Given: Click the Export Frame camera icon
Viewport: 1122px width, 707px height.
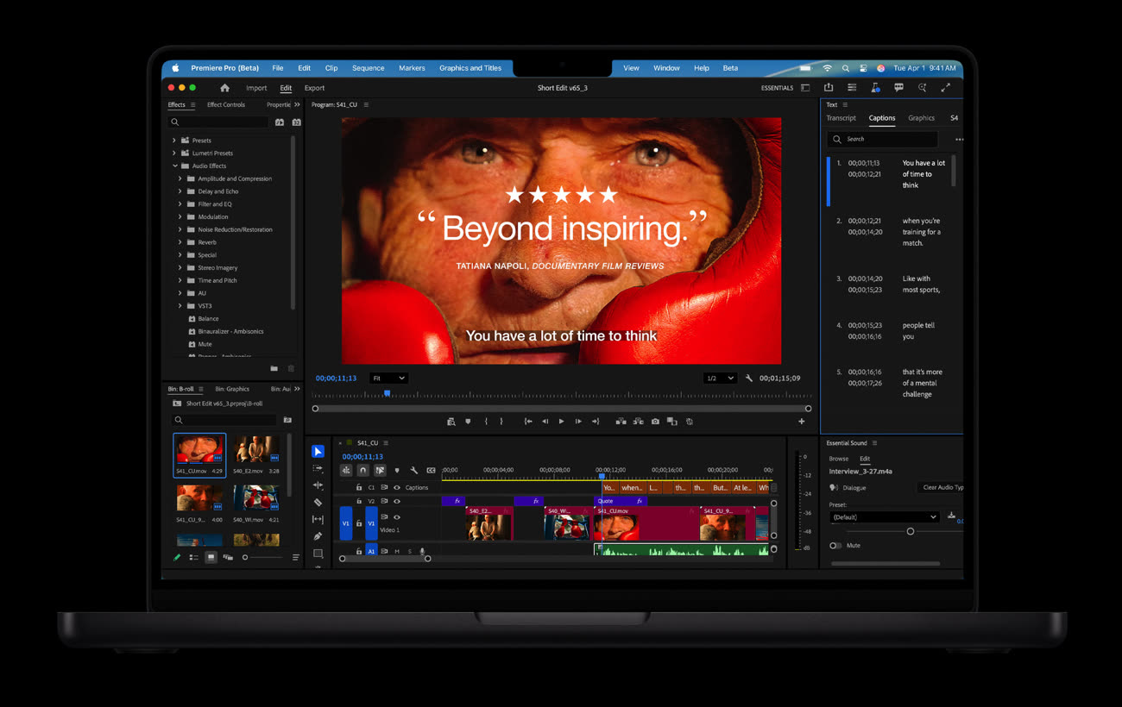Looking at the screenshot, I should (x=655, y=422).
